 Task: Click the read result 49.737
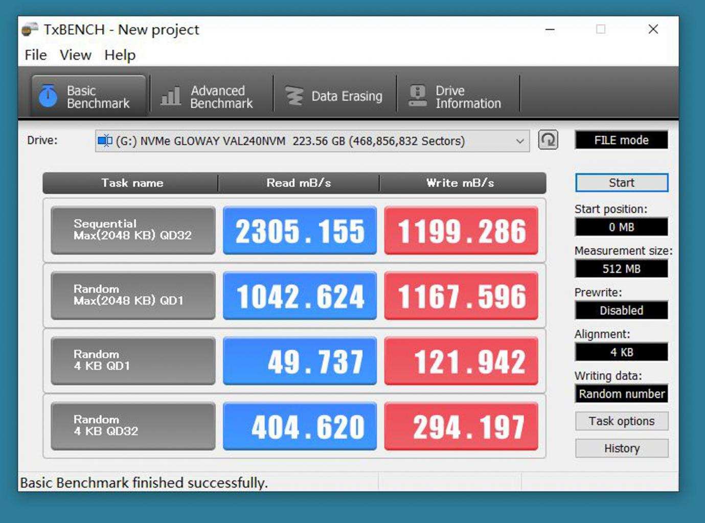point(300,361)
